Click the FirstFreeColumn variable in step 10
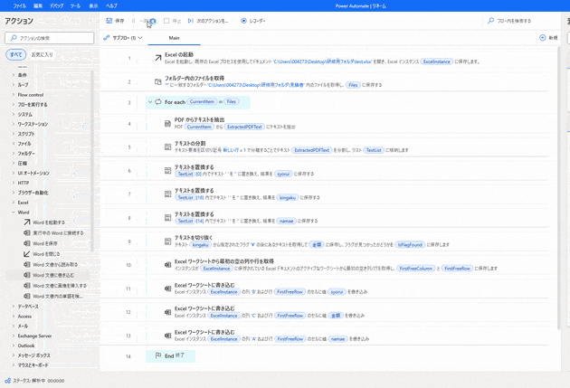Image resolution: width=570 pixels, height=388 pixels. [416, 268]
